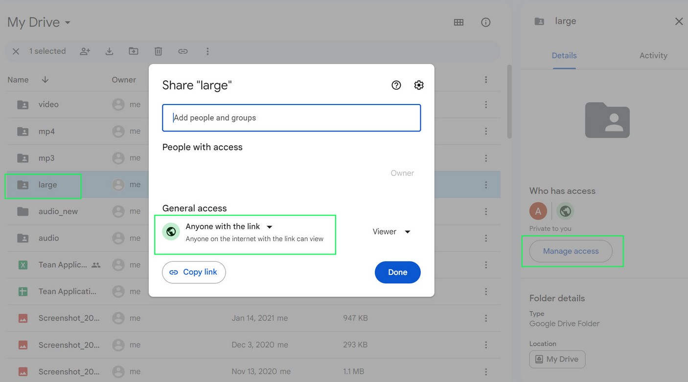
Task: Click the move to folder icon
Action: [134, 51]
